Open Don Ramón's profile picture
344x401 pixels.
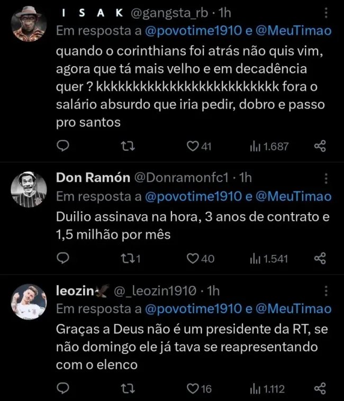(29, 189)
